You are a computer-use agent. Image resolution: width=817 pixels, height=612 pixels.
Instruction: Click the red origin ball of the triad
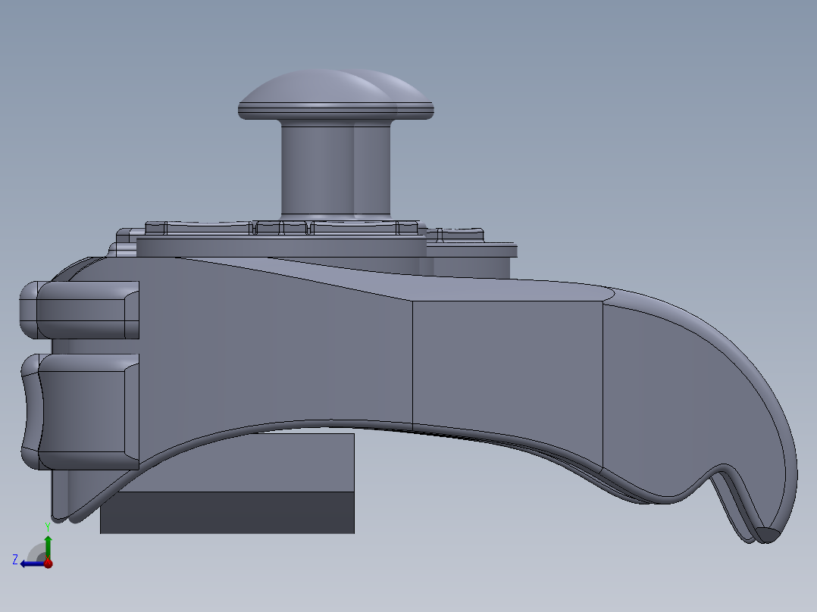click(49, 564)
